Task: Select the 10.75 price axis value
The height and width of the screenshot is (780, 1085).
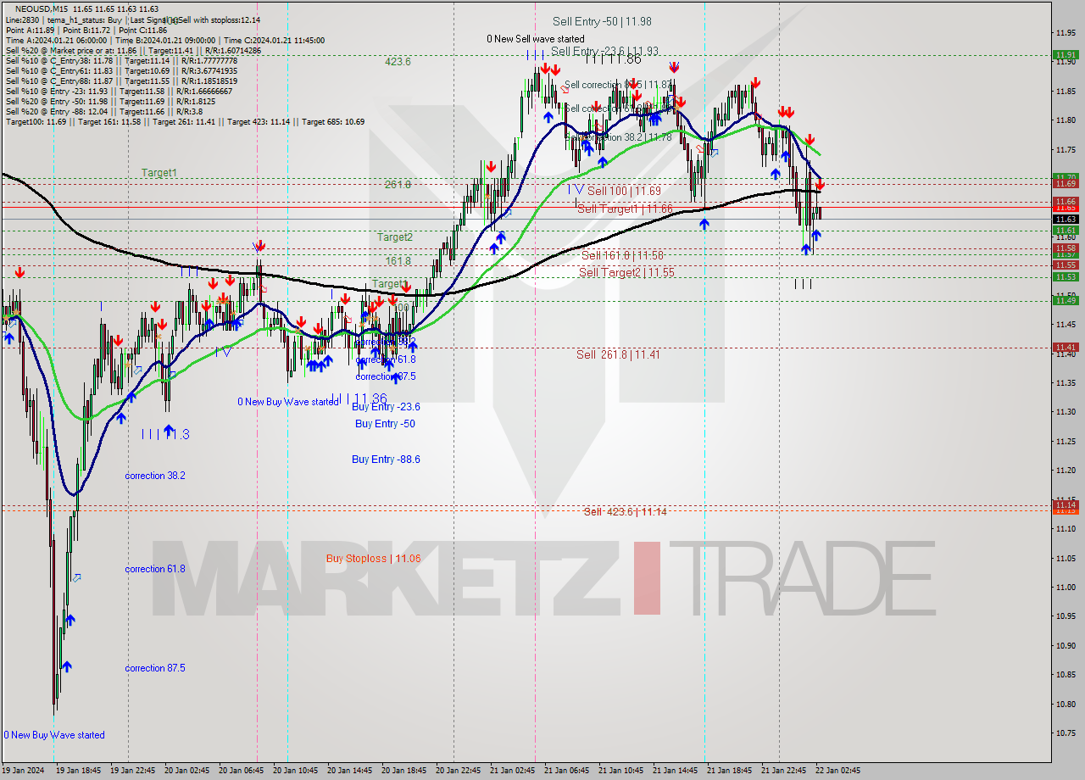Action: pos(1066,733)
